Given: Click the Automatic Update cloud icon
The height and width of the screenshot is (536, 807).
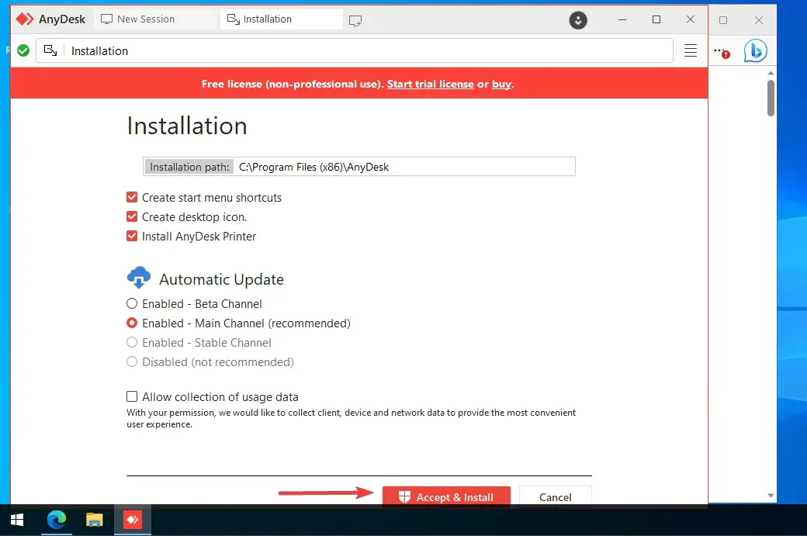Looking at the screenshot, I should click(139, 277).
